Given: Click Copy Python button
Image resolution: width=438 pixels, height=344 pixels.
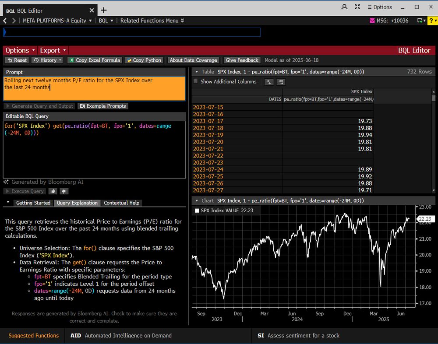Looking at the screenshot, I should 144,60.
